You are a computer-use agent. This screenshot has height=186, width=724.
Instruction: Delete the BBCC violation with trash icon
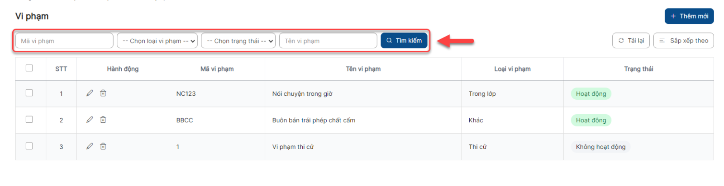coord(103,120)
